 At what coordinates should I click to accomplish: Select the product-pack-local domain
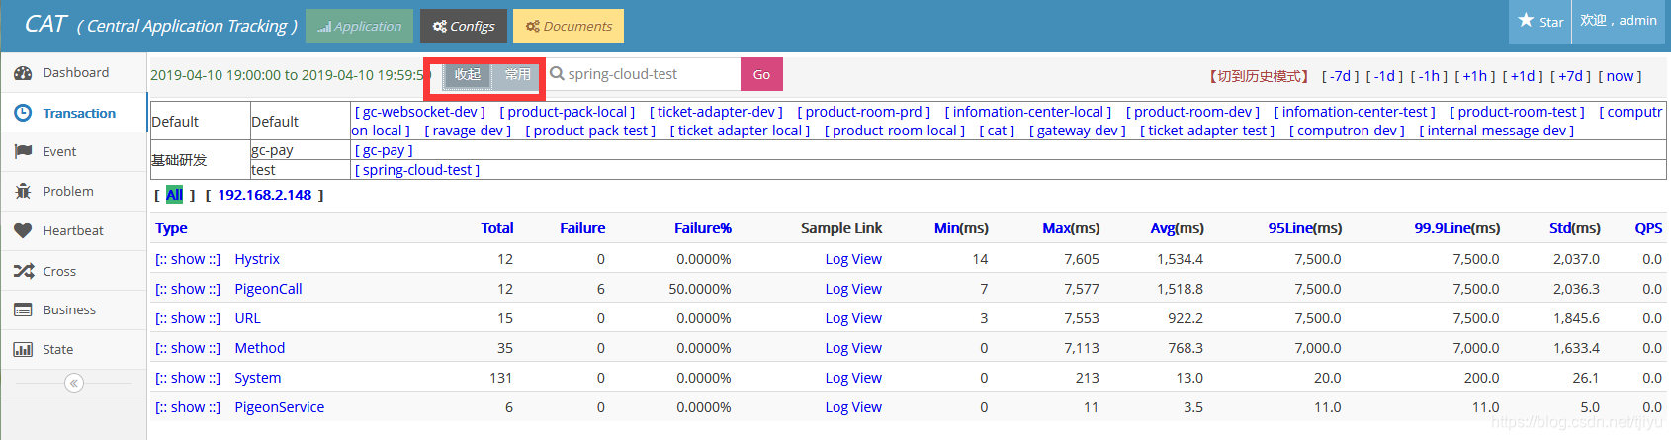click(x=567, y=112)
